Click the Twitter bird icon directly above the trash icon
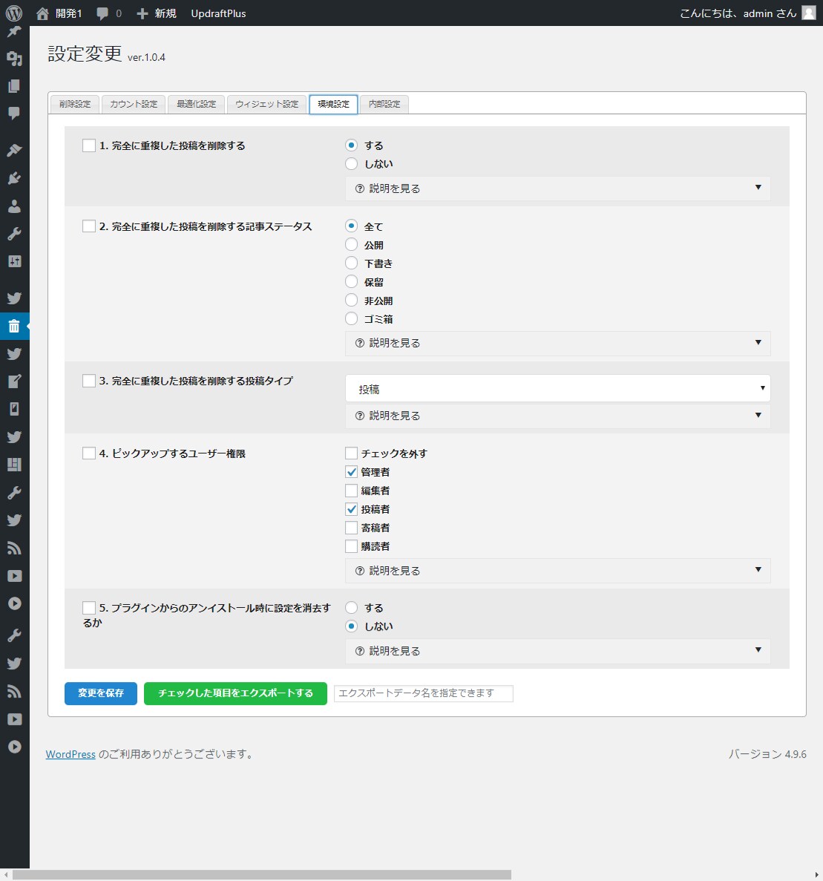The image size is (823, 881). point(14,298)
